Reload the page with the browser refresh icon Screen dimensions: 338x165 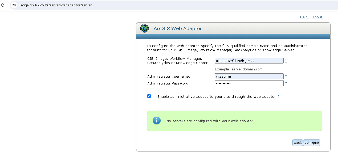[x=3, y=5]
